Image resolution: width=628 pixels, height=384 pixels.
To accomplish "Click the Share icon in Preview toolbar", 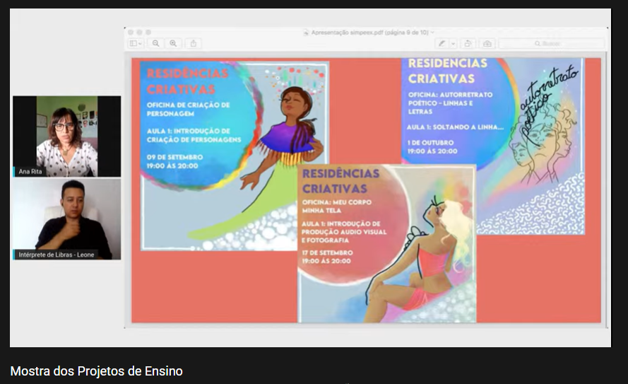I will pyautogui.click(x=194, y=43).
